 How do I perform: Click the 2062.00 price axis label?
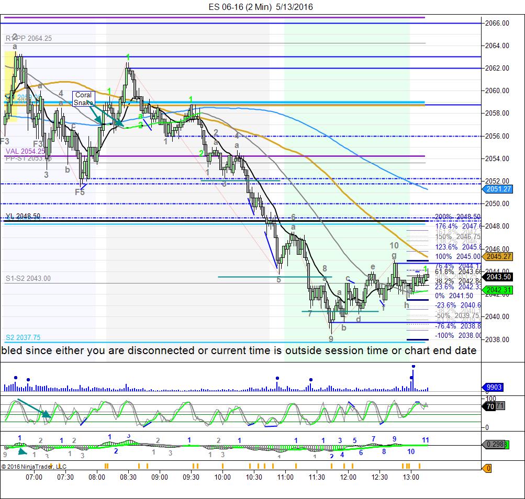[497, 68]
